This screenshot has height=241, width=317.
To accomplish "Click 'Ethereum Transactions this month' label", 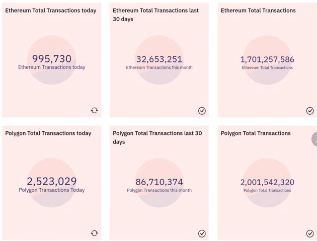I will tap(159, 67).
